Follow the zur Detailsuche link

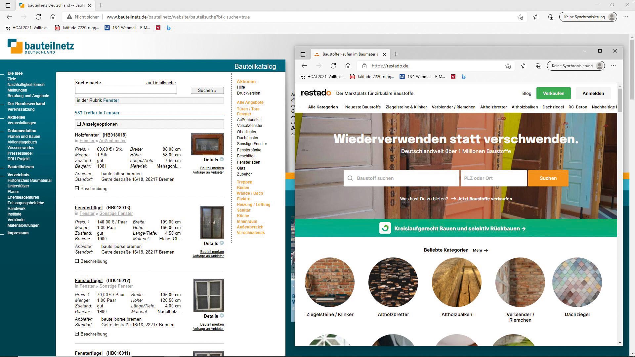[160, 83]
